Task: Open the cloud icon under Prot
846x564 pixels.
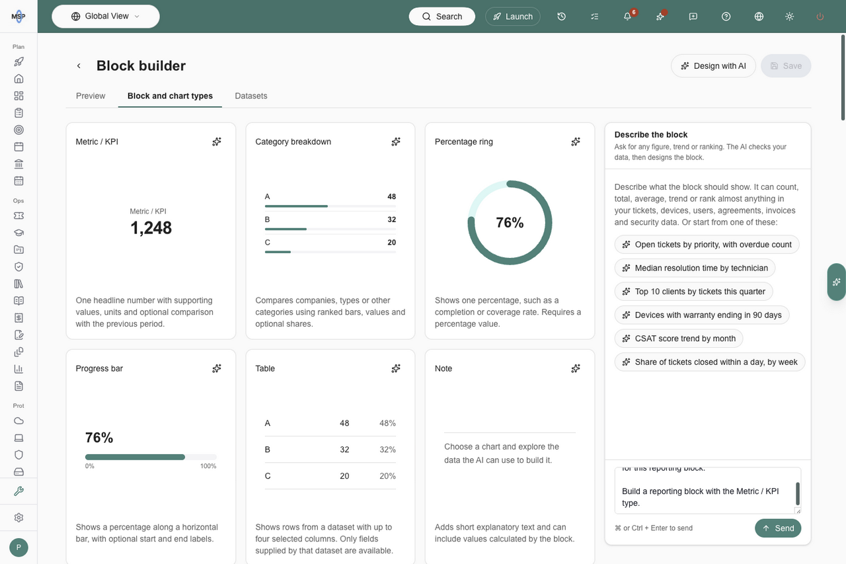Action: pos(19,421)
